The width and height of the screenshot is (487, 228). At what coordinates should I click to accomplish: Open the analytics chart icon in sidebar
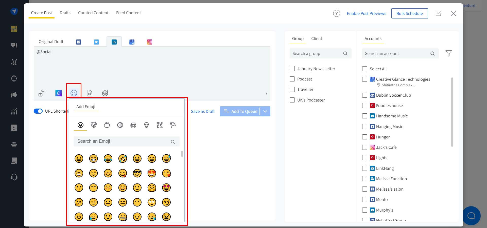(14, 111)
